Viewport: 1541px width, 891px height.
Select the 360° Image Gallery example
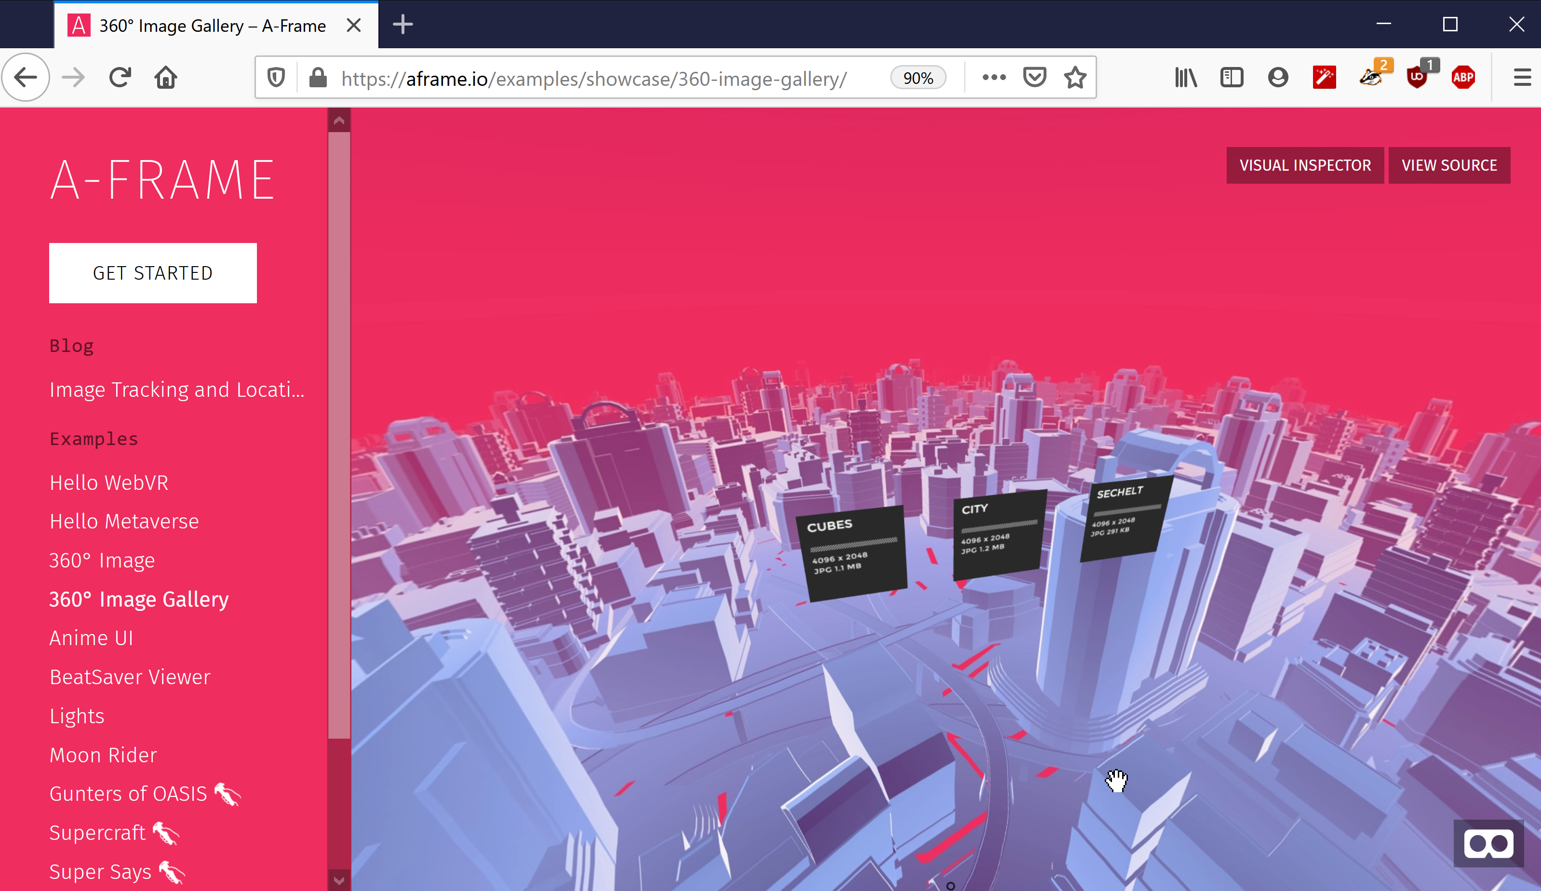139,599
